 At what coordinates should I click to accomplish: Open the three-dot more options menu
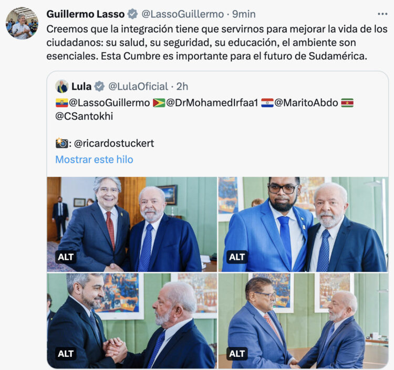[x=382, y=14]
